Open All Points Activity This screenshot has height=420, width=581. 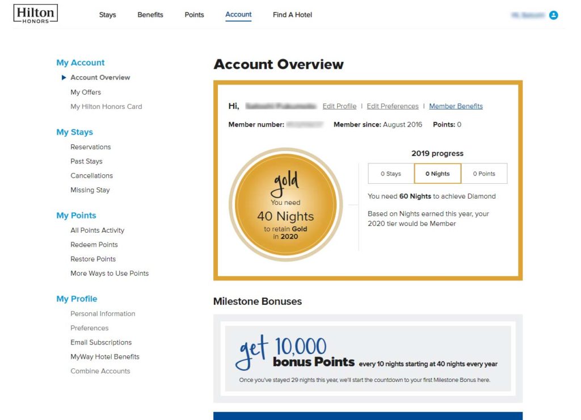click(x=98, y=230)
